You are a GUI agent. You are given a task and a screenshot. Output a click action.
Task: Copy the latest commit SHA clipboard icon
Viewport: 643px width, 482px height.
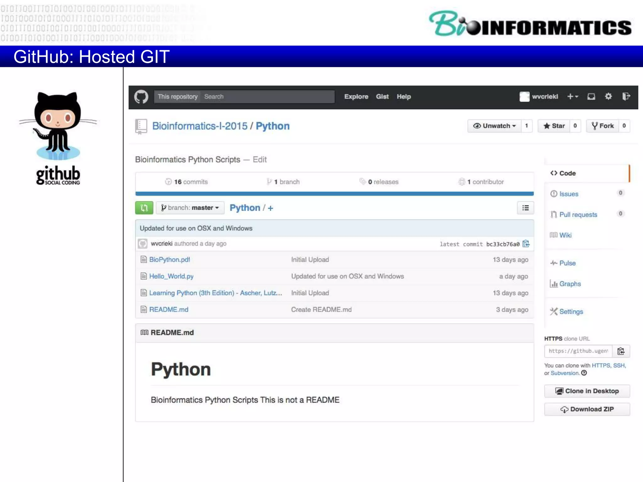pyautogui.click(x=526, y=244)
